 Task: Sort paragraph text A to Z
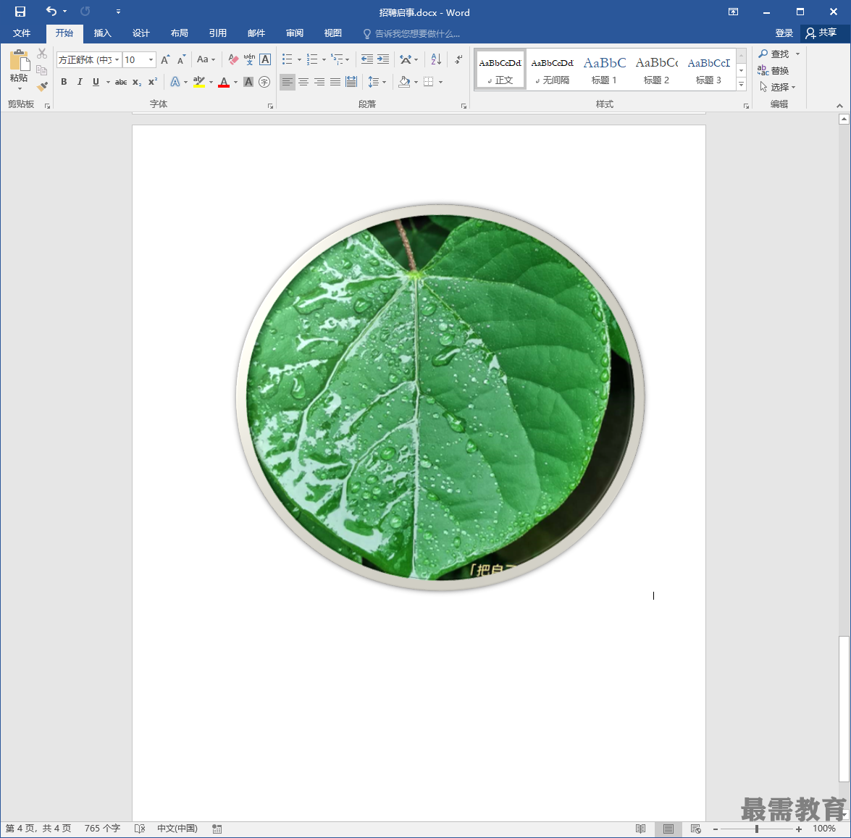click(436, 59)
